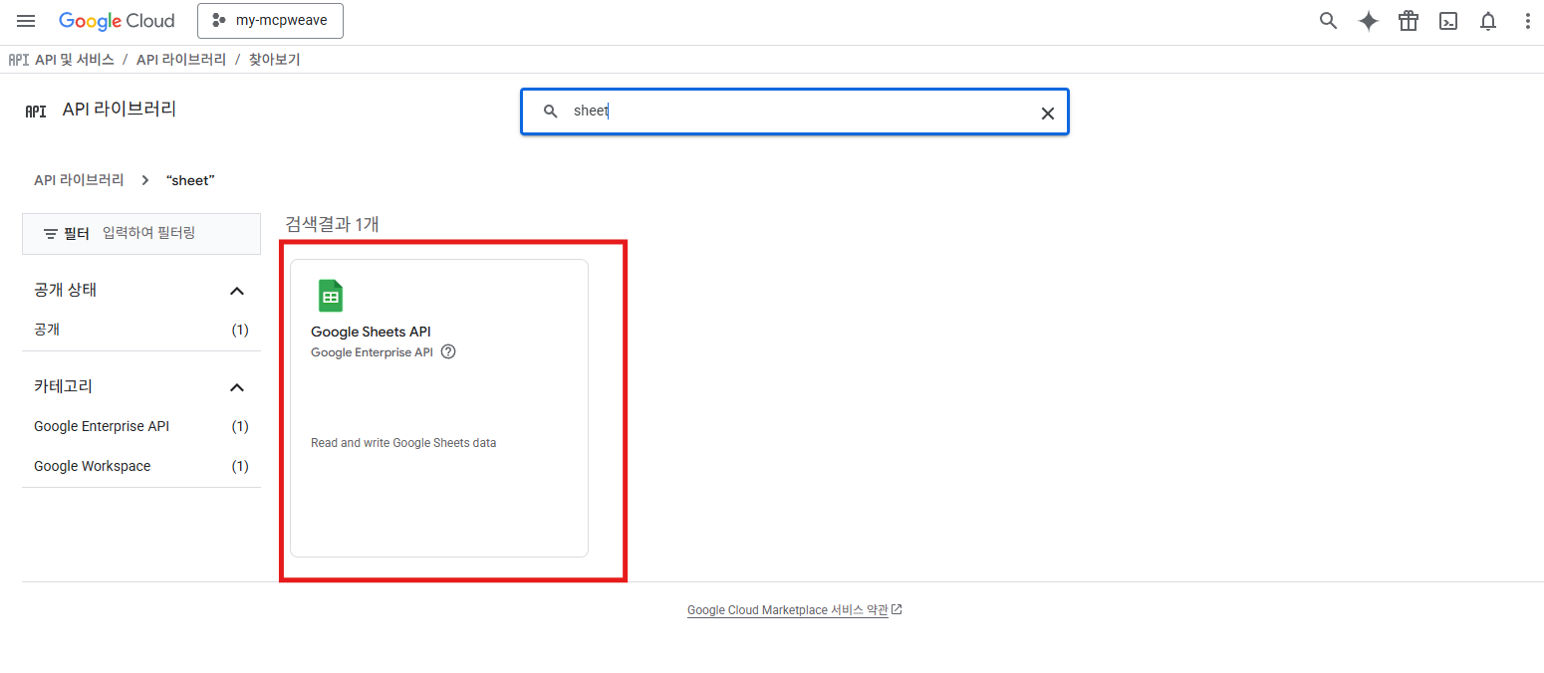This screenshot has height=673, width=1544.
Task: Click API 라이브러리 in the results breadcrumb
Action: [79, 180]
